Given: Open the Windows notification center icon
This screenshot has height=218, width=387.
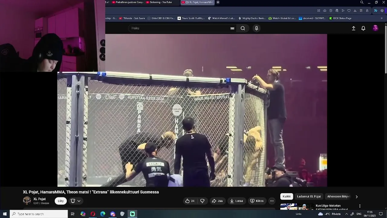Looking at the screenshot, I should pos(381,214).
